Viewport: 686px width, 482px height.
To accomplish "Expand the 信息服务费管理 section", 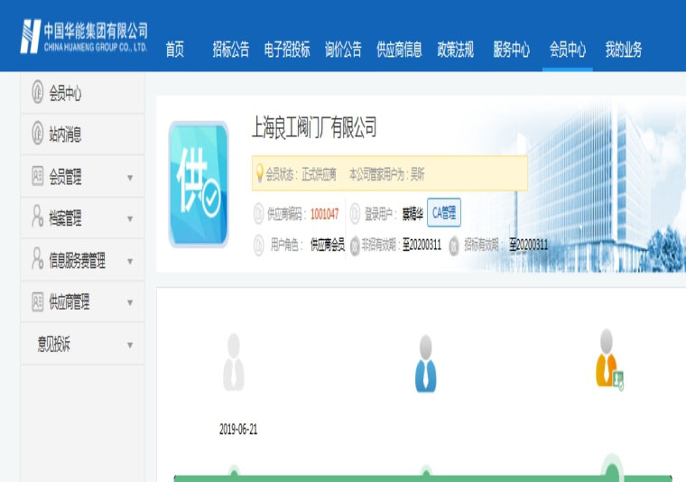I will click(x=130, y=262).
